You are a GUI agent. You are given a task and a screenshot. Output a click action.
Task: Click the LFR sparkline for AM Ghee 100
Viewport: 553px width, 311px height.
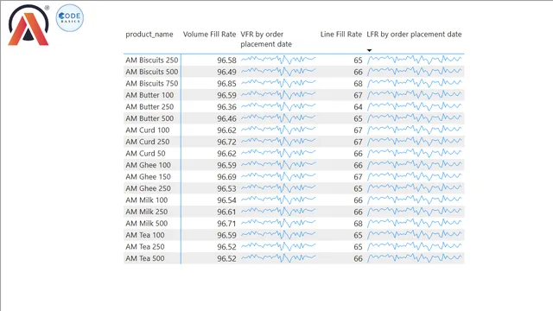pyautogui.click(x=415, y=164)
